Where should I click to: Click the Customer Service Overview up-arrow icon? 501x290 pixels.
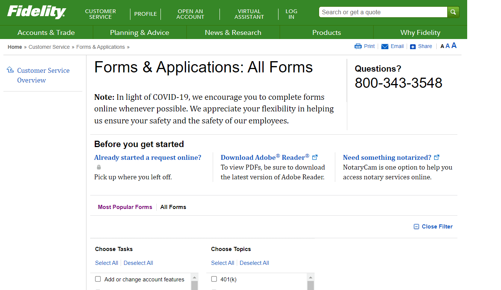pos(10,70)
